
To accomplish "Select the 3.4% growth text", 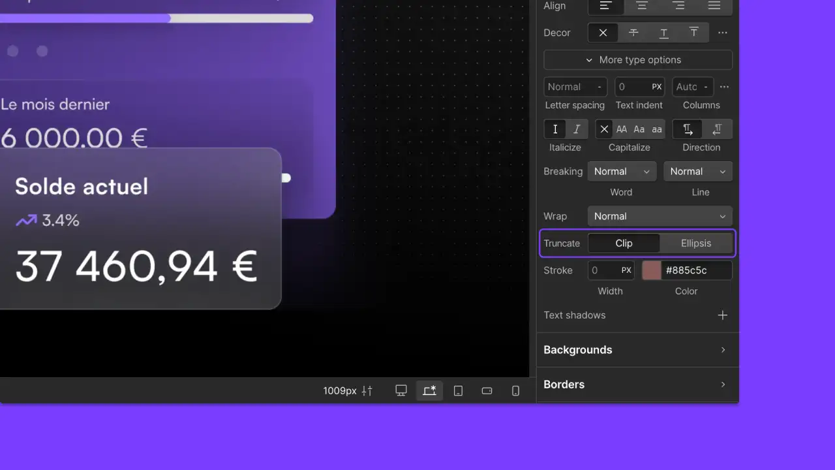I will (x=61, y=221).
